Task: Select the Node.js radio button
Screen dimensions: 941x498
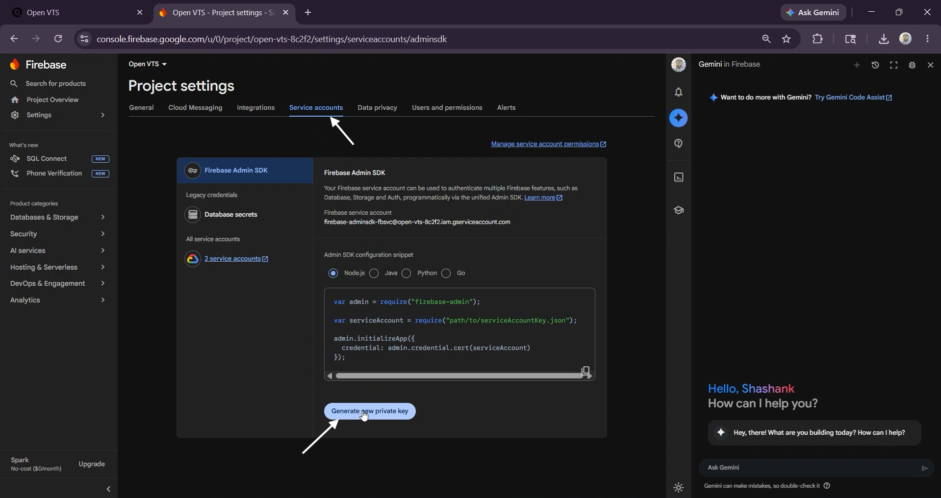Action: pos(333,274)
